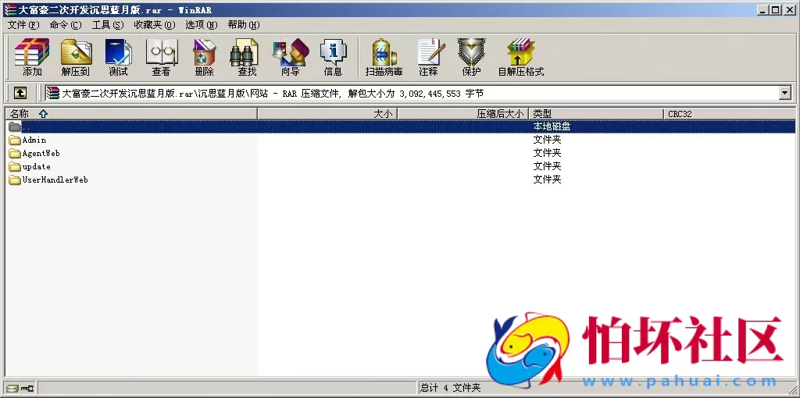Click the Delete (删除) toolbar icon
Screen dimensions: 800x398
click(x=204, y=57)
